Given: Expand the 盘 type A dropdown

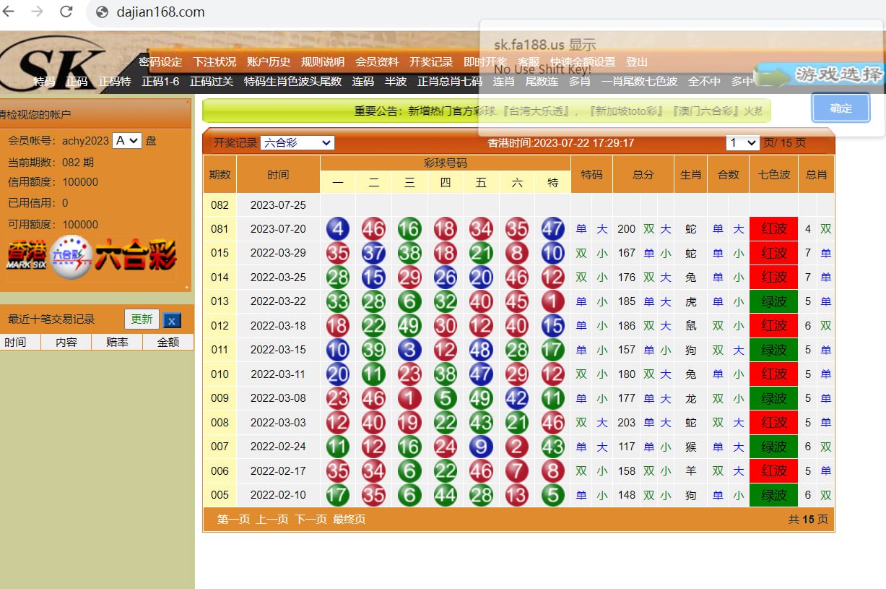Looking at the screenshot, I should coord(126,141).
